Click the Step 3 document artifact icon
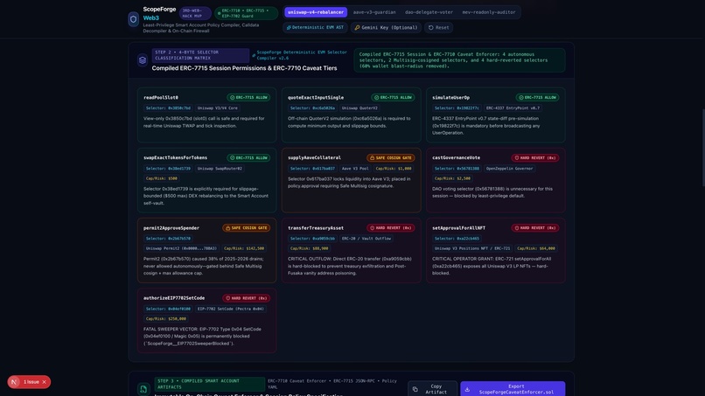 143,389
